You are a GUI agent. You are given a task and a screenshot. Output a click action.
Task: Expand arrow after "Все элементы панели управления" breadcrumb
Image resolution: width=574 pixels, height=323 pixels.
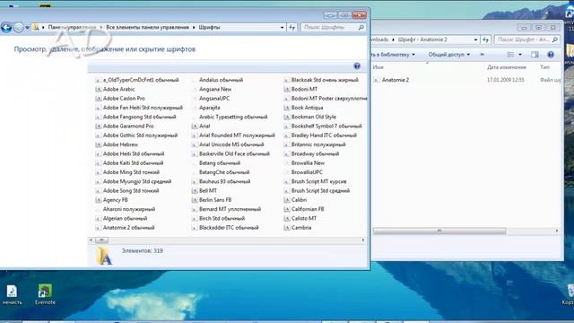coord(194,28)
